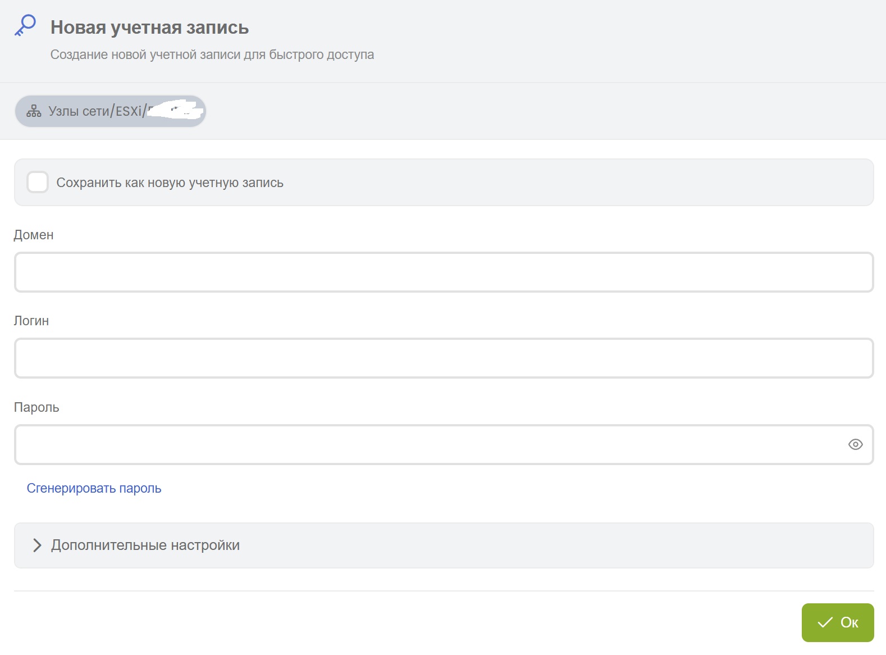Click the 'Сгенерировать пароль' link

point(94,488)
